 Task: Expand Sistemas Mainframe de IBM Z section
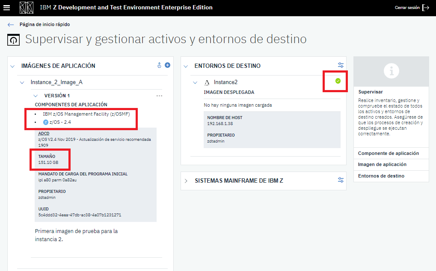(x=186, y=181)
